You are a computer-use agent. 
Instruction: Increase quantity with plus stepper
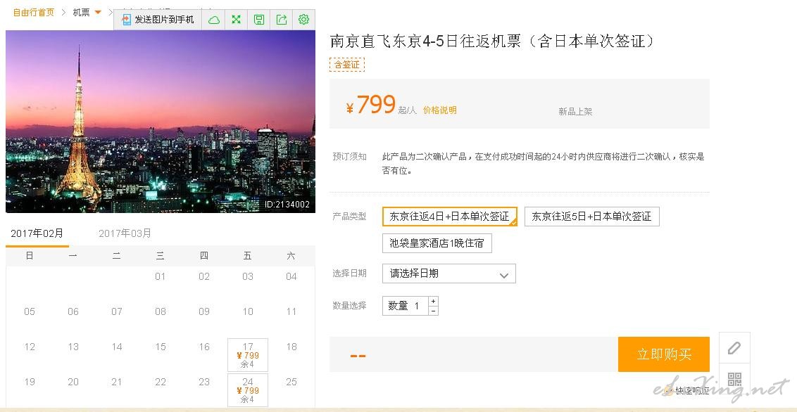click(x=433, y=301)
